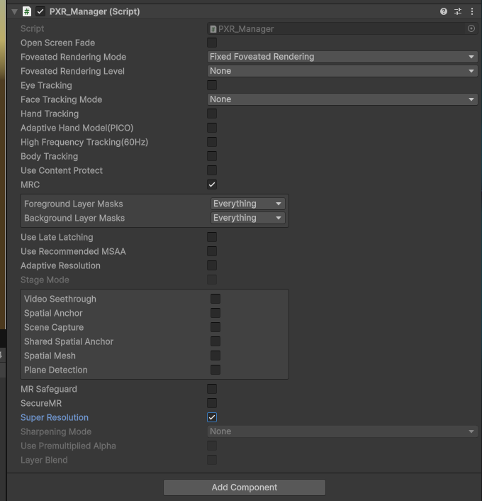Toggle Use Content Protect
Screen dimensions: 482x501
(212, 170)
